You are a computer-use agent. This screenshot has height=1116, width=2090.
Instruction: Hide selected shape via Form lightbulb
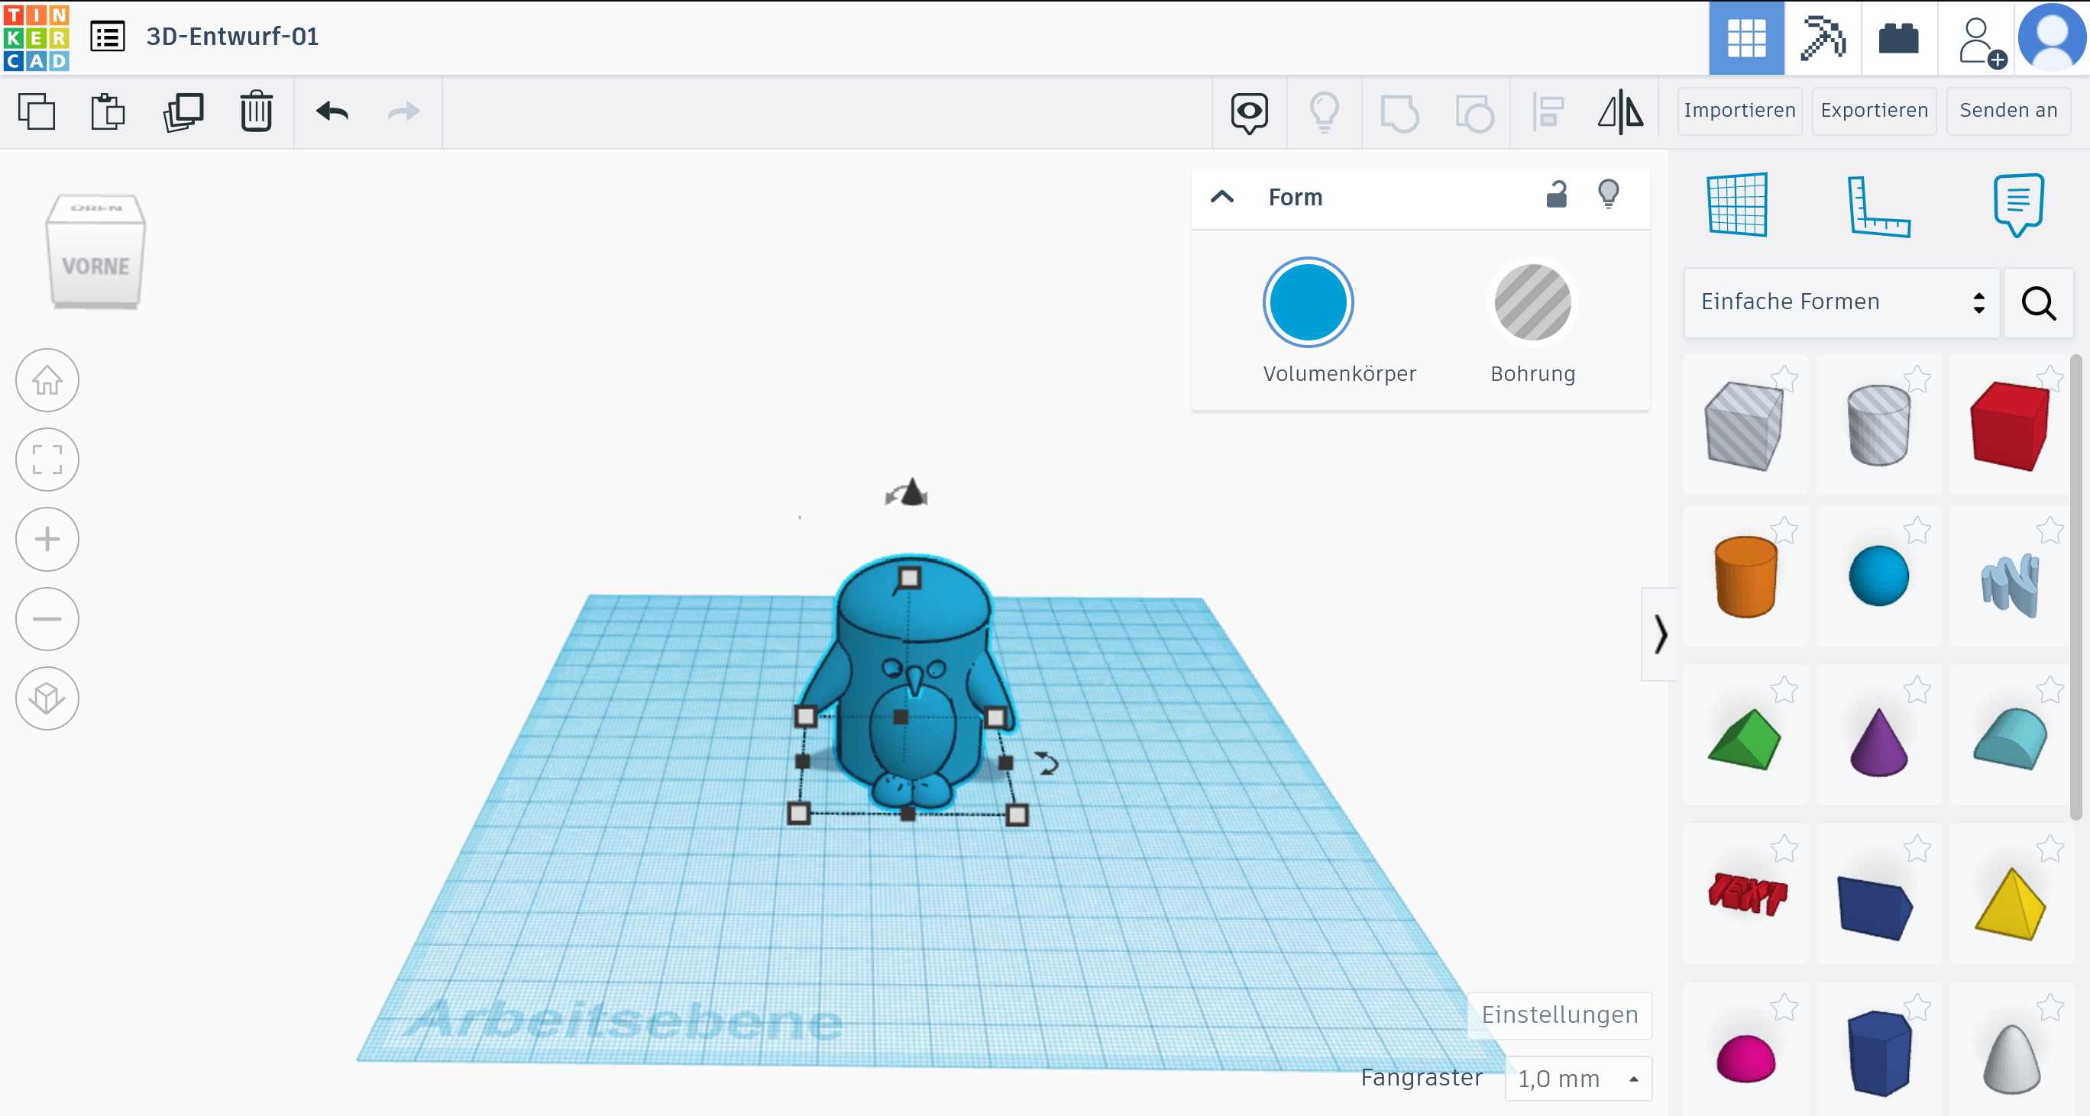[1608, 195]
